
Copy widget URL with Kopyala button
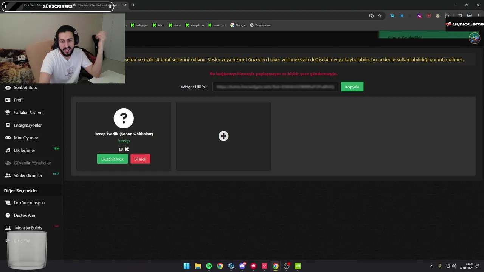352,87
